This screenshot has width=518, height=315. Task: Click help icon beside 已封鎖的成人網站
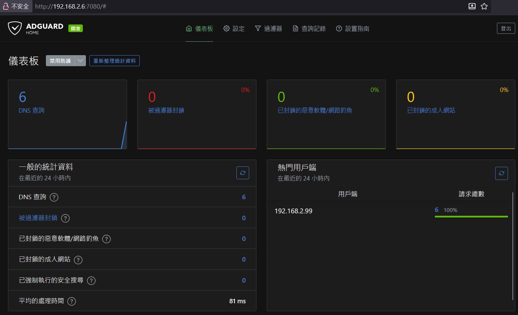pos(78,260)
